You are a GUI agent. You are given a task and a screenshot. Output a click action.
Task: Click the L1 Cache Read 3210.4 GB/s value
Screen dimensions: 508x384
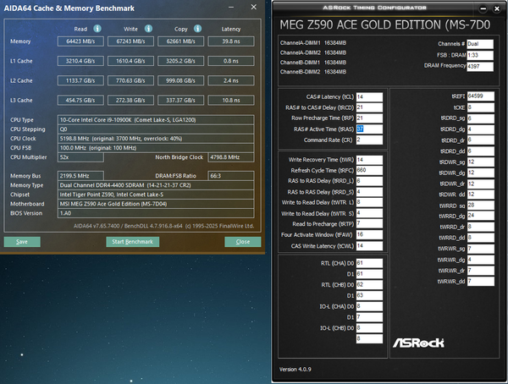(x=80, y=61)
